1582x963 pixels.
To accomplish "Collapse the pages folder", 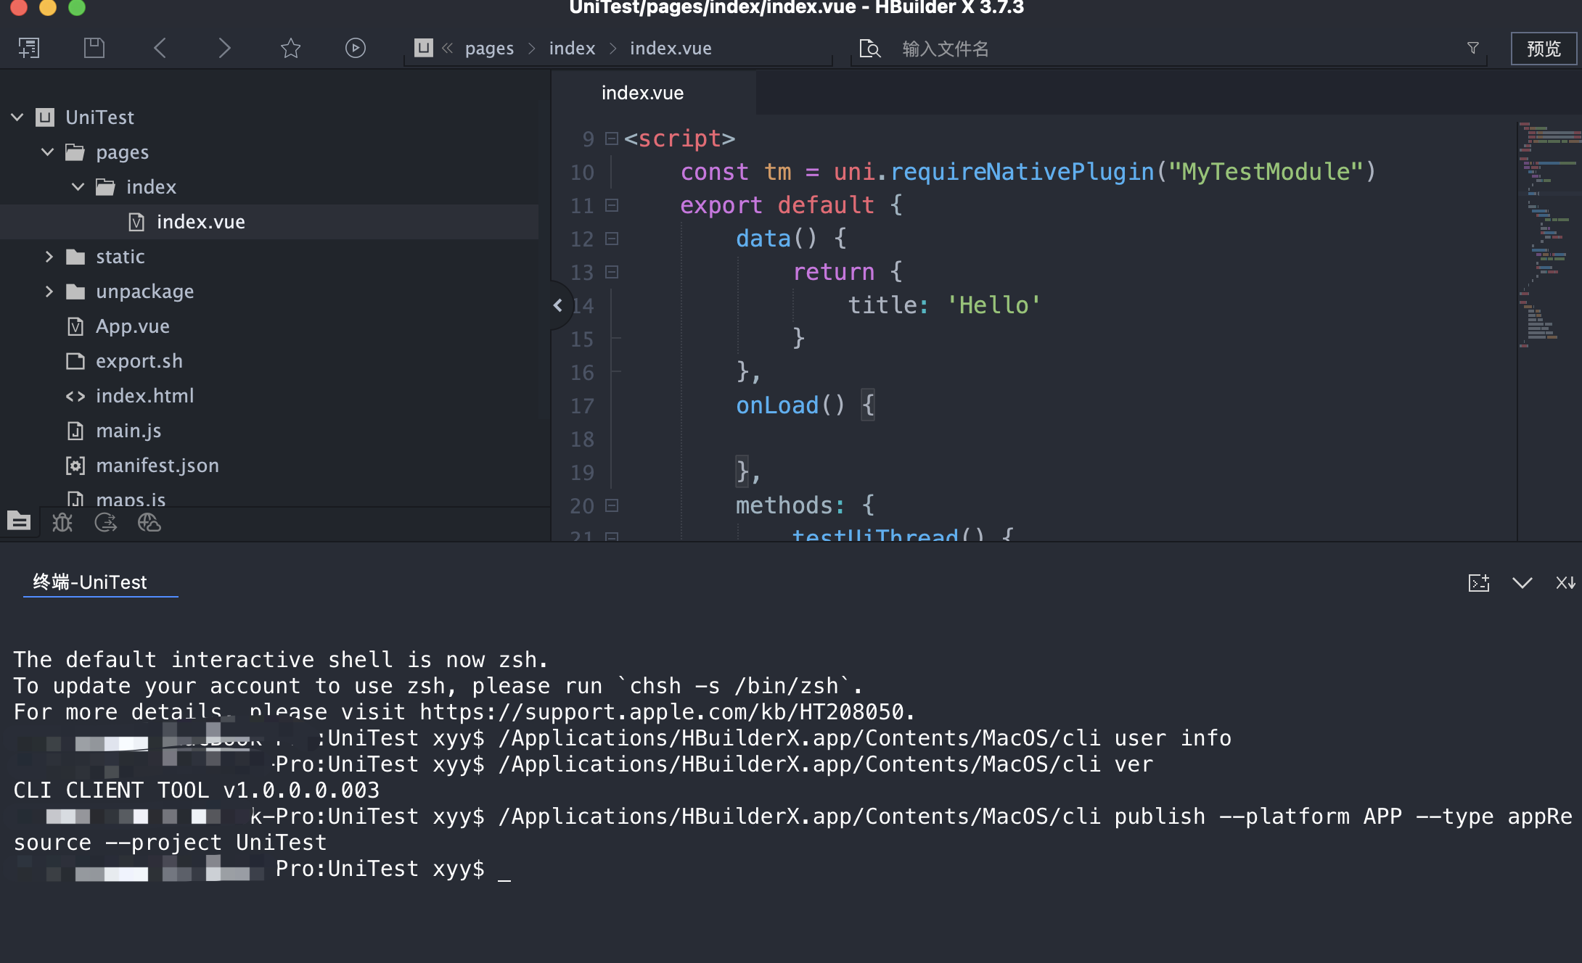I will pos(48,152).
